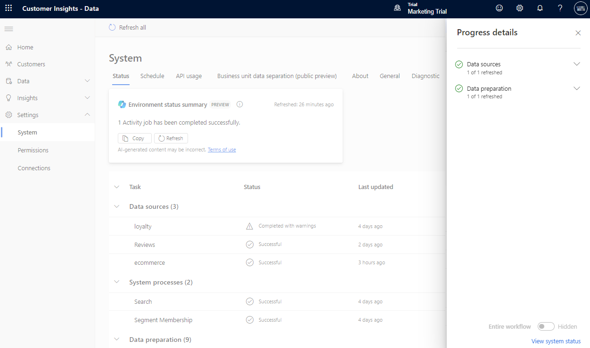Open the View system status link

tap(556, 341)
